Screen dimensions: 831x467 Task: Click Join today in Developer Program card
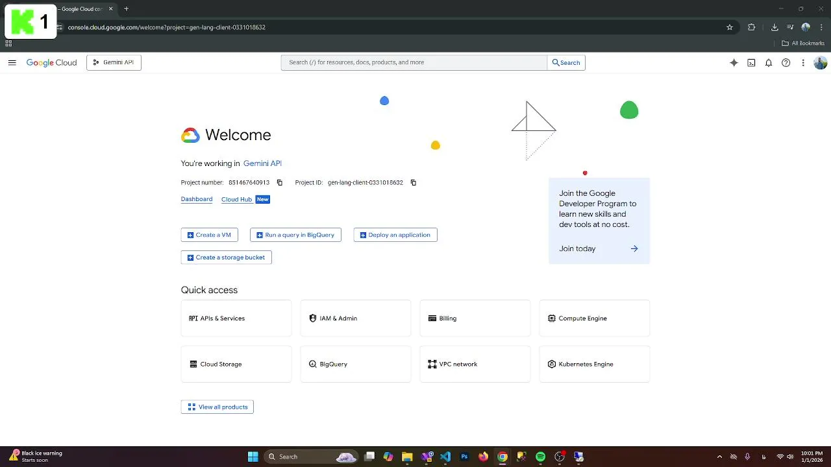coord(599,248)
